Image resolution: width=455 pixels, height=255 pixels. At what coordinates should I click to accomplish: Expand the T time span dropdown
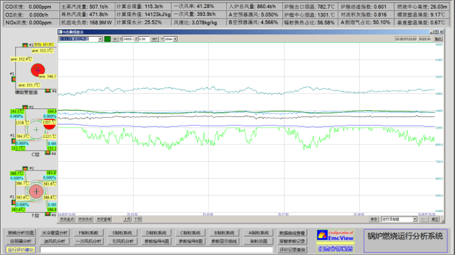coord(175,39)
